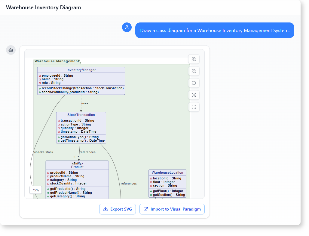309x236 pixels.
Task: Click the zoom out magnifier icon
Action: pos(194,71)
